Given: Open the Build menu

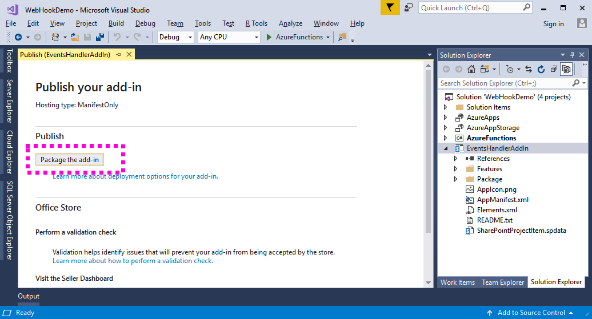Looking at the screenshot, I should (x=116, y=23).
